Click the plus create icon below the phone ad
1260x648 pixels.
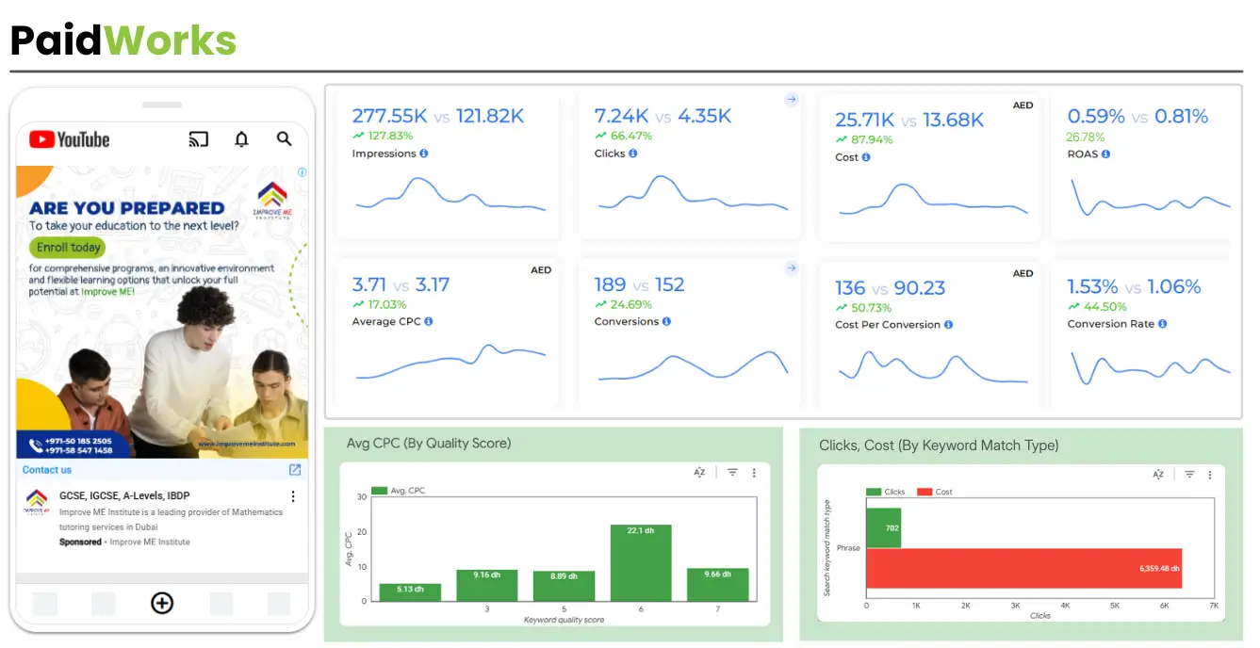click(x=161, y=604)
